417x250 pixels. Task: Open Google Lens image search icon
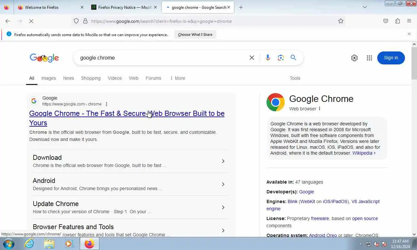point(281,58)
